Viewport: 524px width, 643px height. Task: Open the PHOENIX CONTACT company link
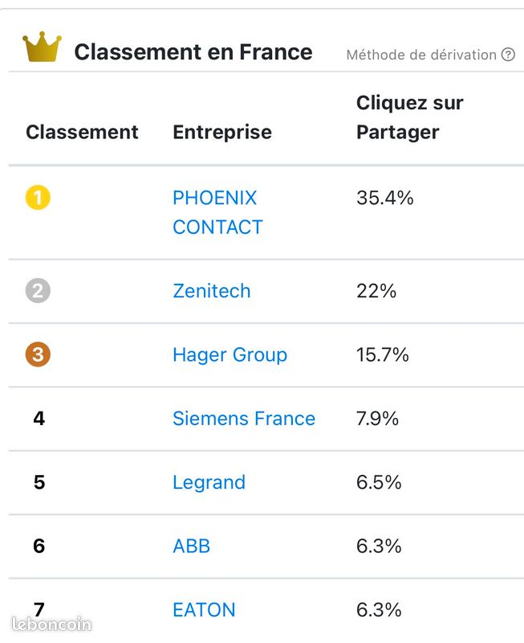click(x=217, y=212)
